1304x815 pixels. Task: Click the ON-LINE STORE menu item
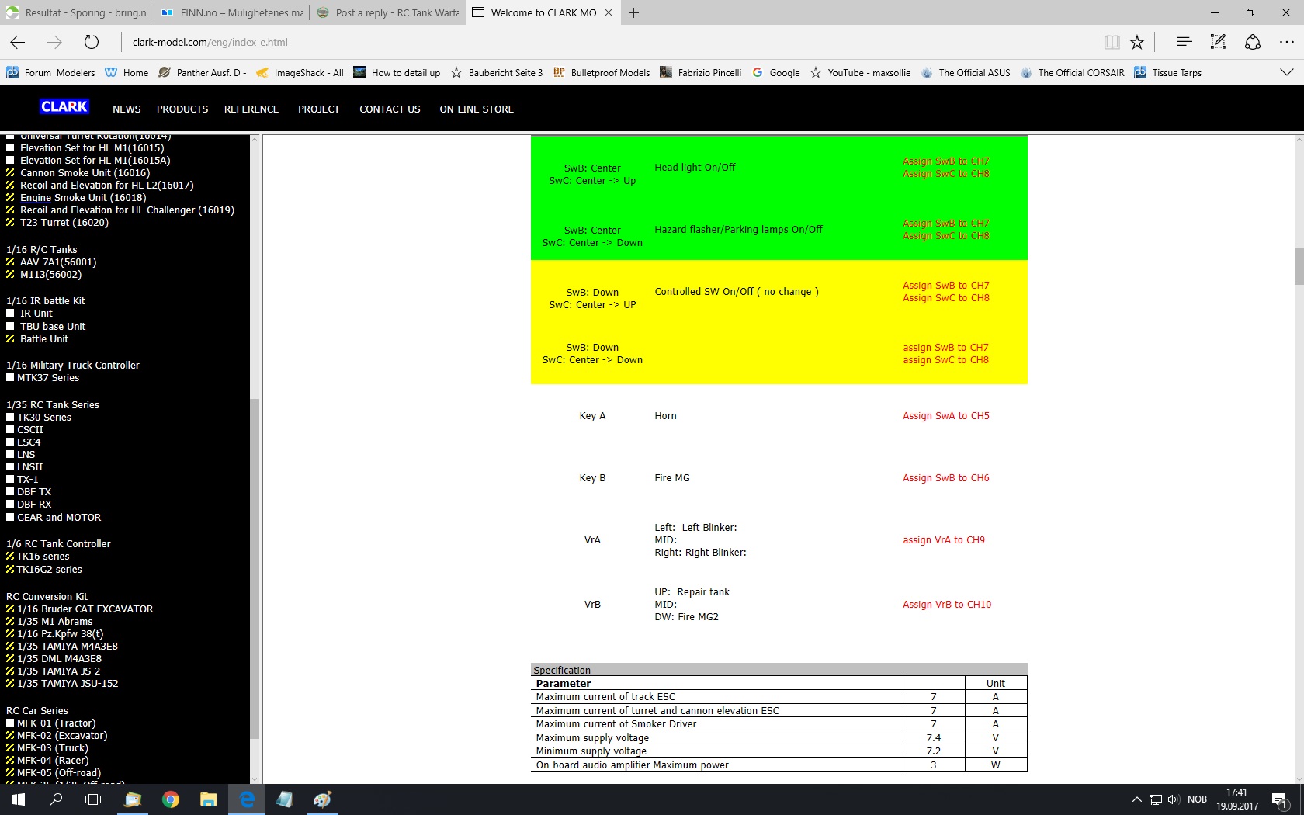point(477,109)
